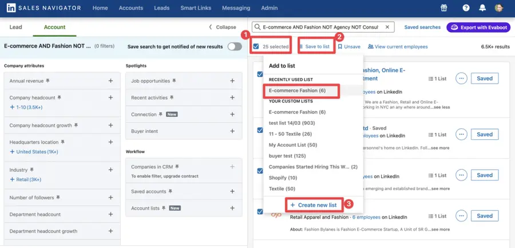This screenshot has height=248, width=515.
Task: Toggle the save search notification switch
Action: (x=235, y=47)
